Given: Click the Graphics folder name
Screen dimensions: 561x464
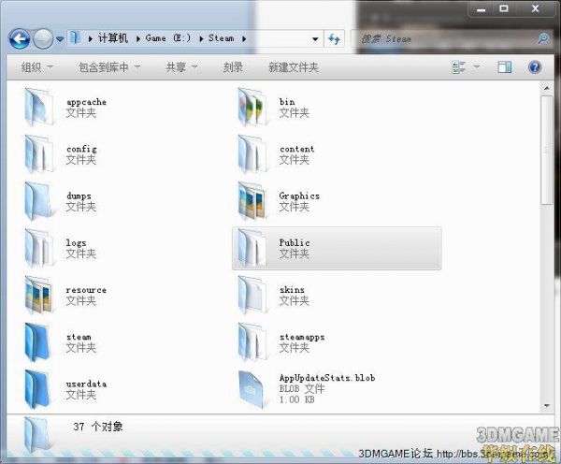Looking at the screenshot, I should [x=299, y=196].
